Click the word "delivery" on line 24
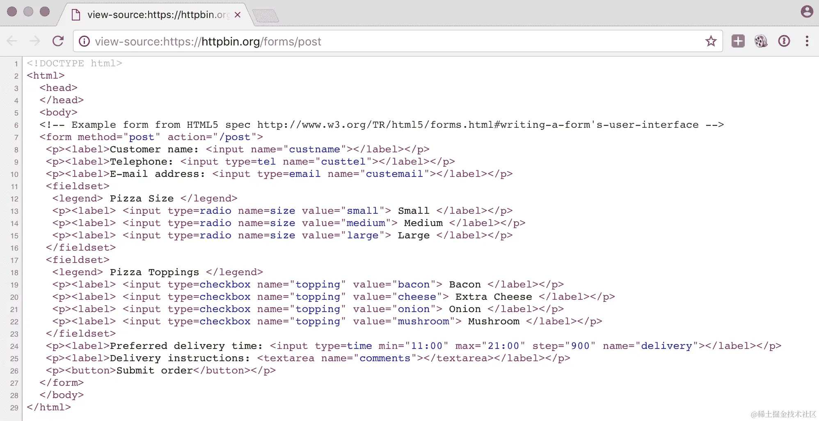The height and width of the screenshot is (421, 819). pyautogui.click(x=666, y=346)
